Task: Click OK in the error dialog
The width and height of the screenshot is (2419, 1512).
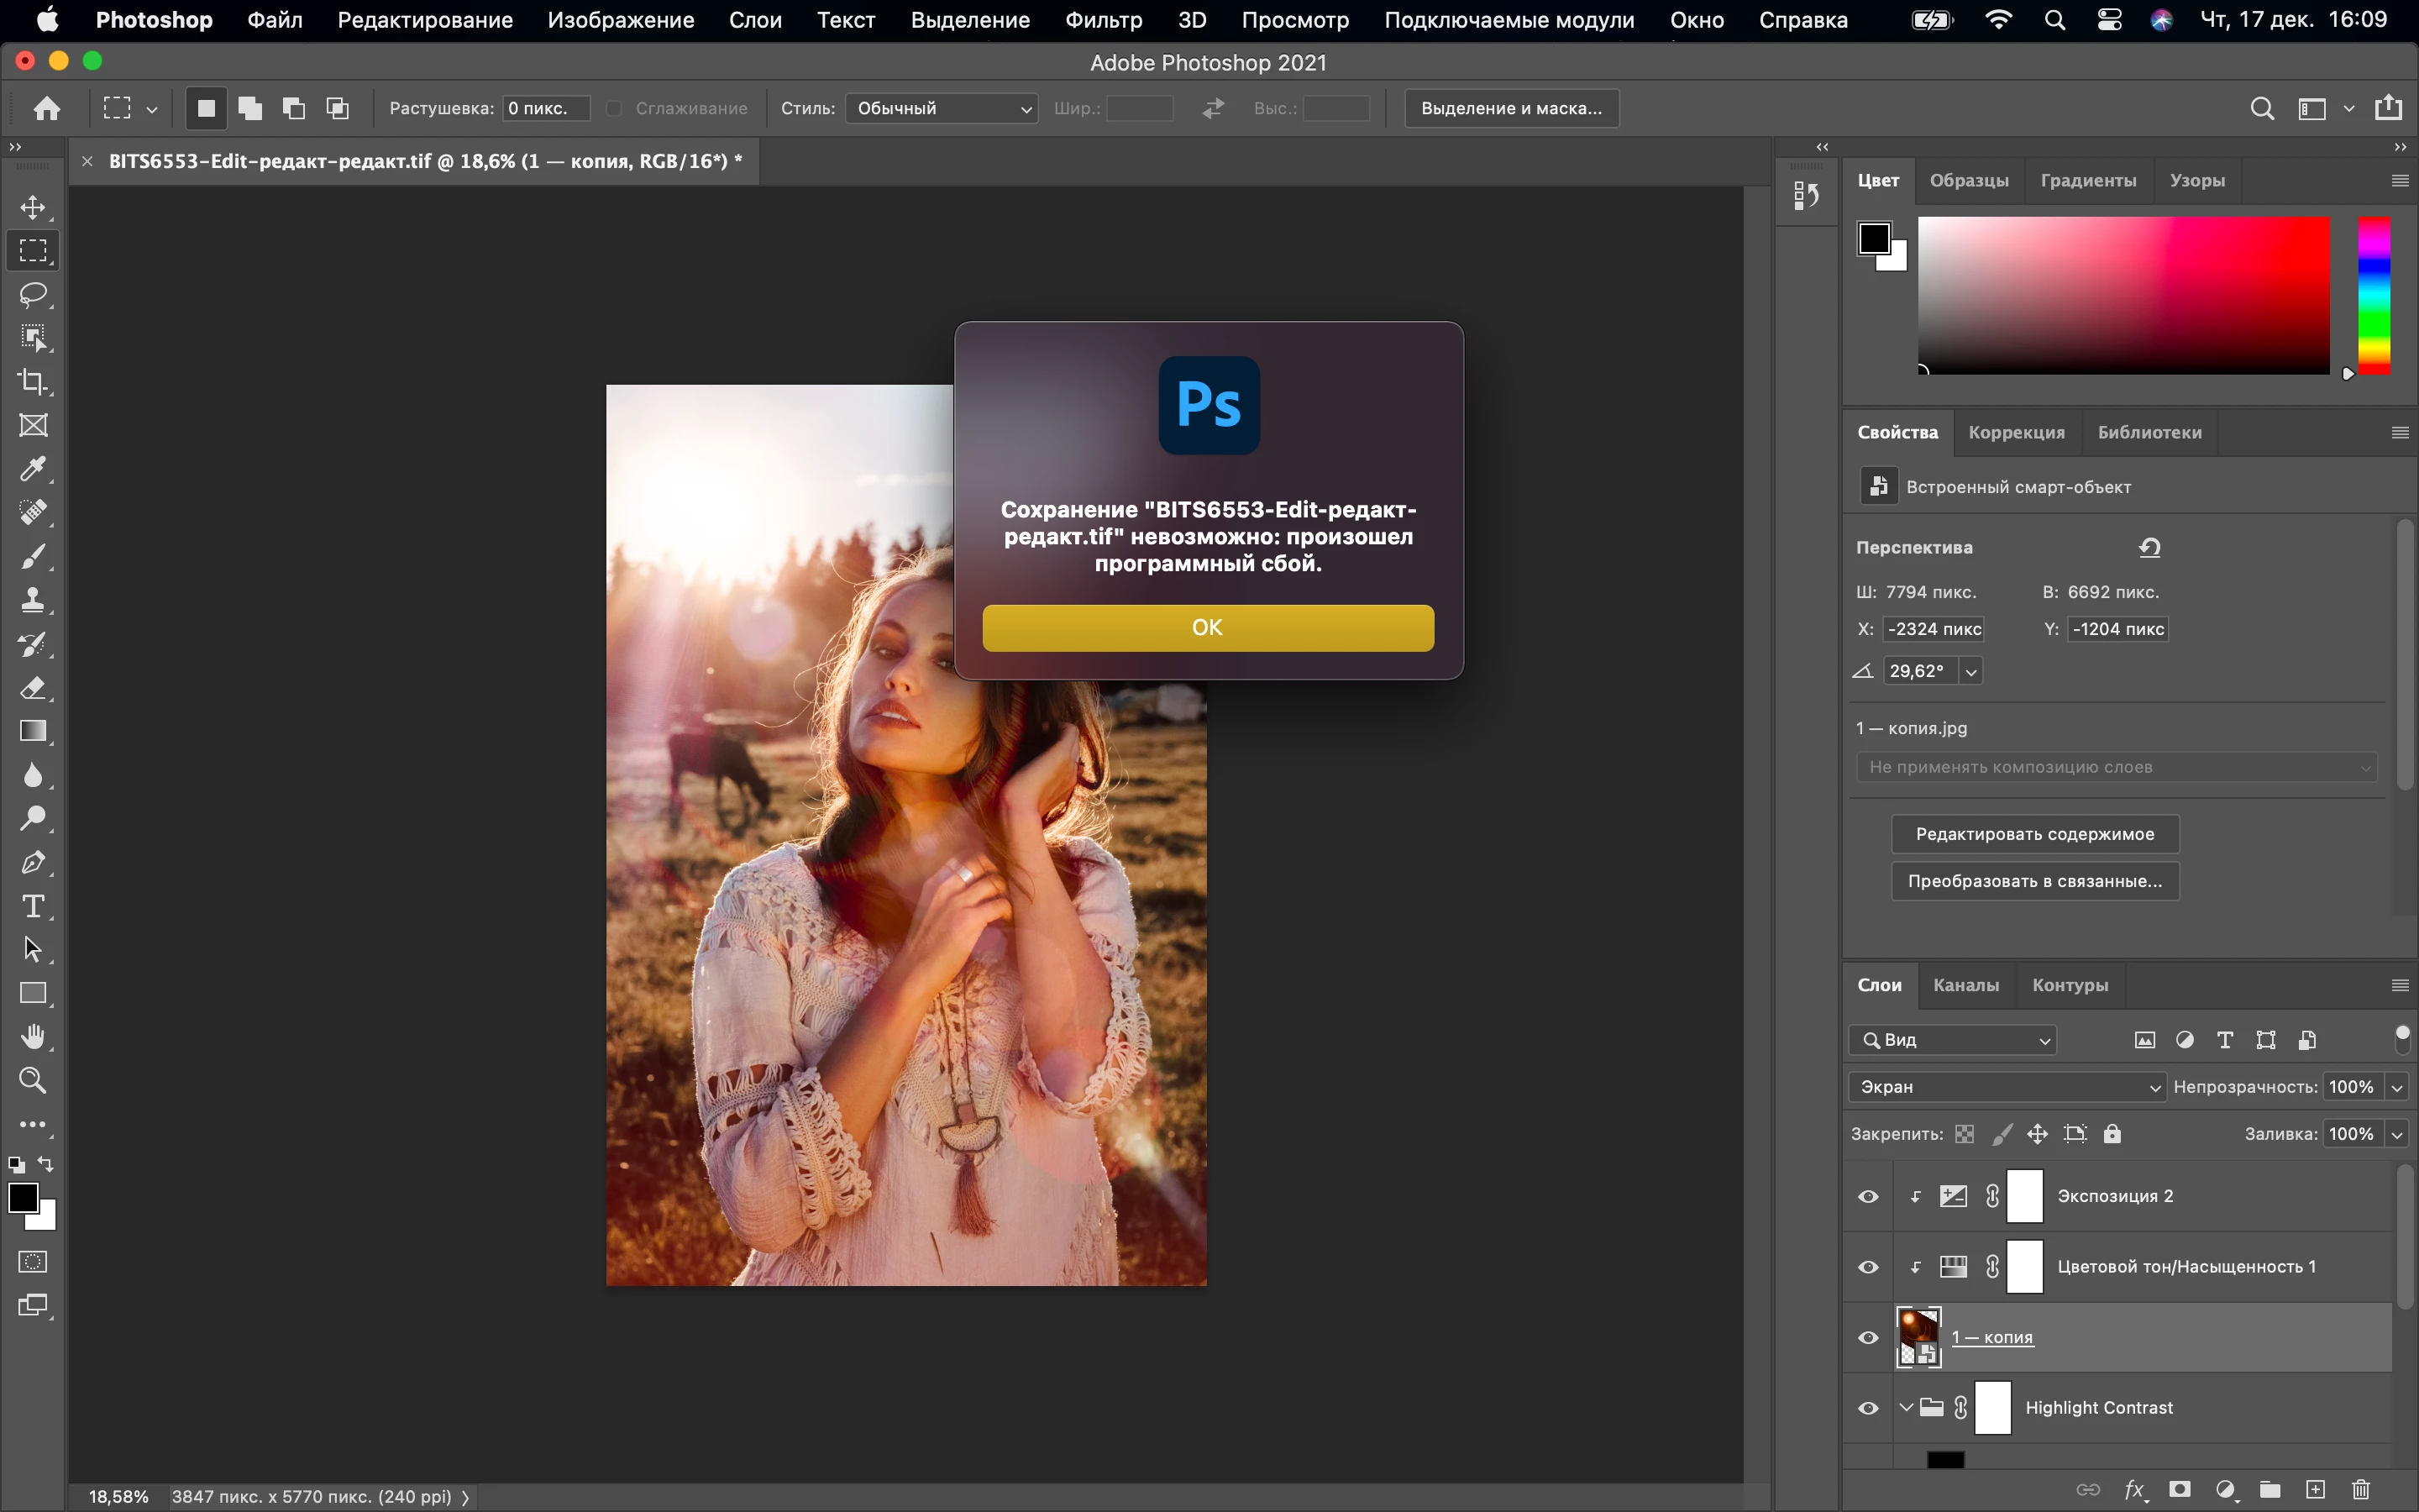Action: coord(1208,628)
